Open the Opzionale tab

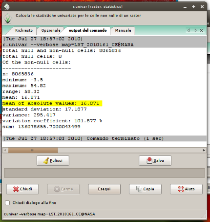[x=51, y=30]
